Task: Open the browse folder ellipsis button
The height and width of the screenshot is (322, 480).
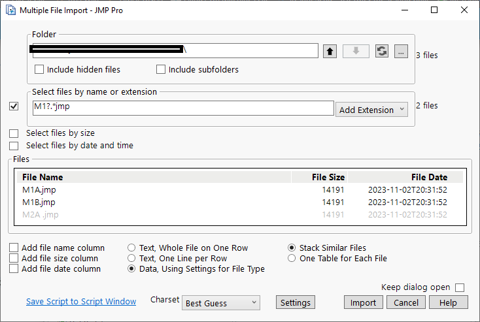Action: (x=402, y=52)
